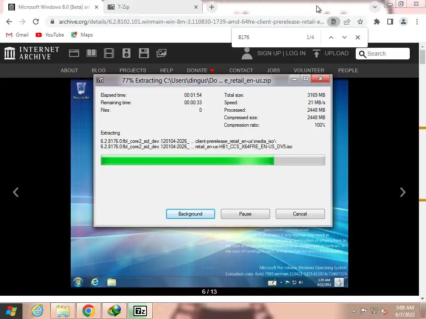
Task: Open the Internet Archive audio speaker icon
Action: (x=126, y=53)
